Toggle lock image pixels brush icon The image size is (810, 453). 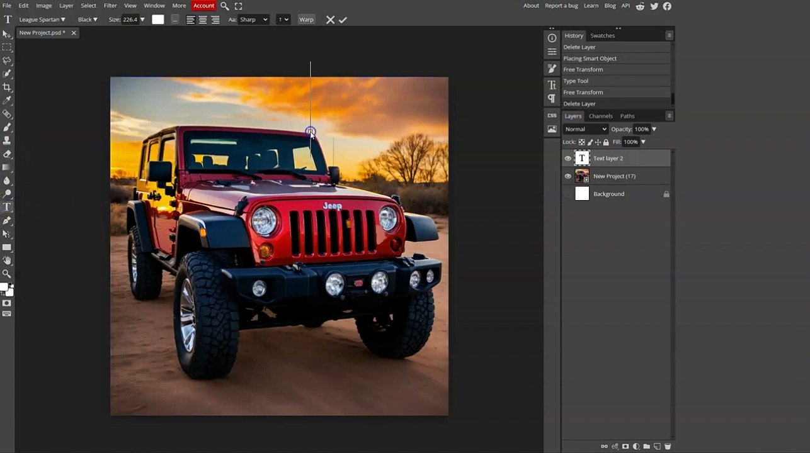coord(590,142)
